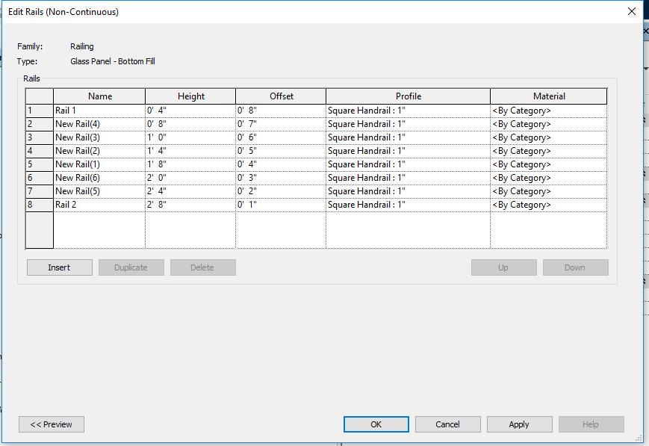The width and height of the screenshot is (649, 446).
Task: Edit the Height value of Rail 1
Action: point(190,110)
